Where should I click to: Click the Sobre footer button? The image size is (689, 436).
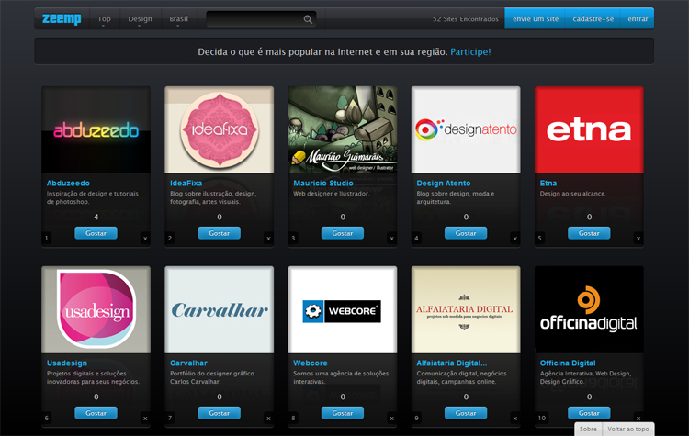point(588,429)
